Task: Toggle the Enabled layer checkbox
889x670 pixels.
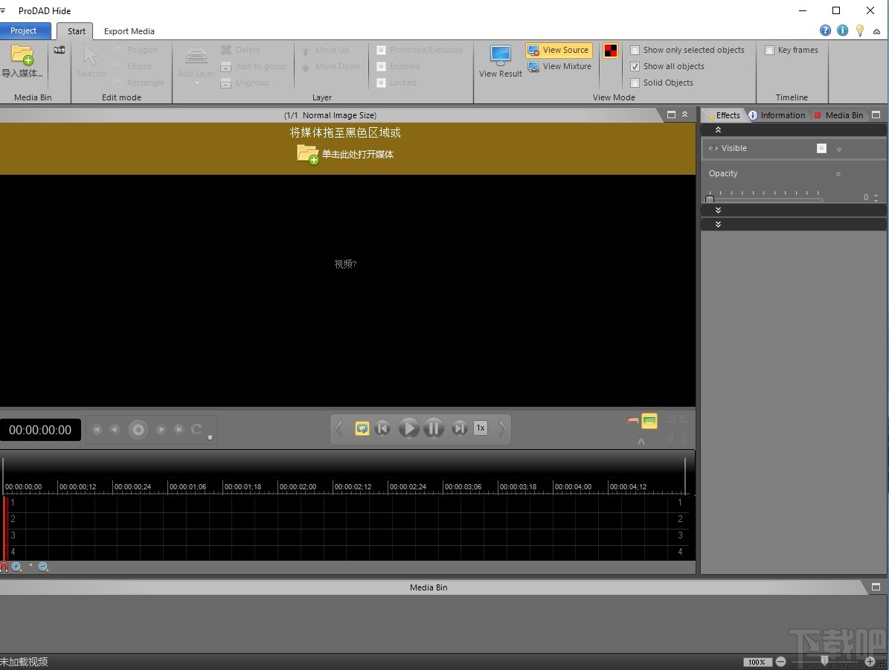Action: 382,66
